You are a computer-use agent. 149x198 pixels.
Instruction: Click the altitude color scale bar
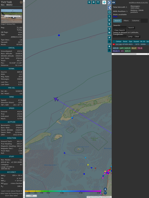point(63,191)
